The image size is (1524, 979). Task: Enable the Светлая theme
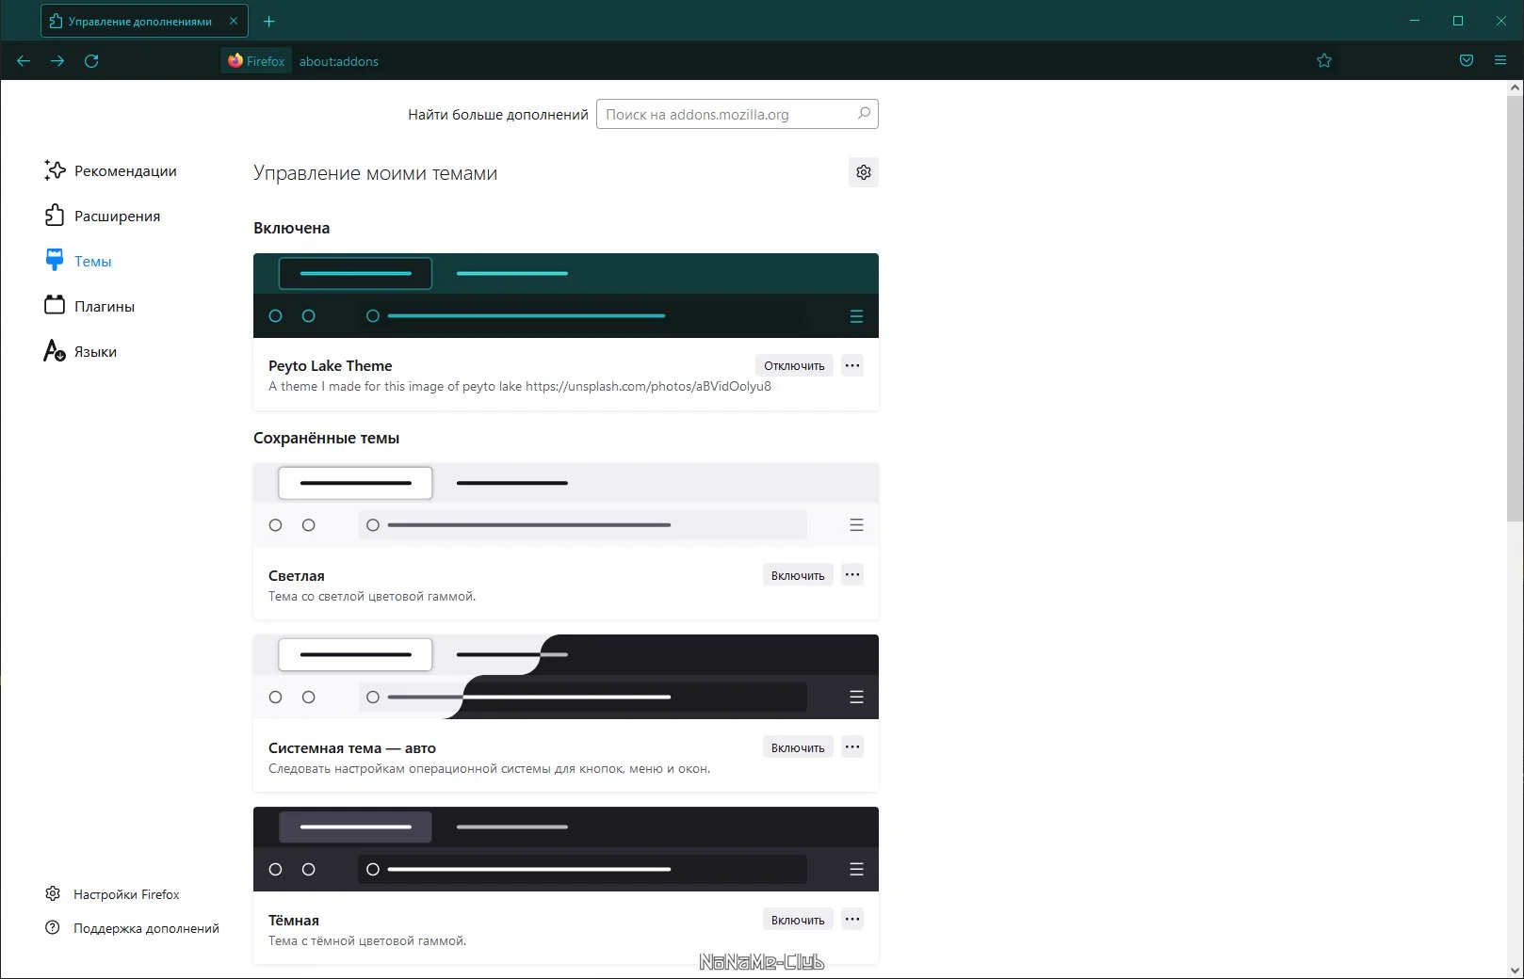click(798, 575)
